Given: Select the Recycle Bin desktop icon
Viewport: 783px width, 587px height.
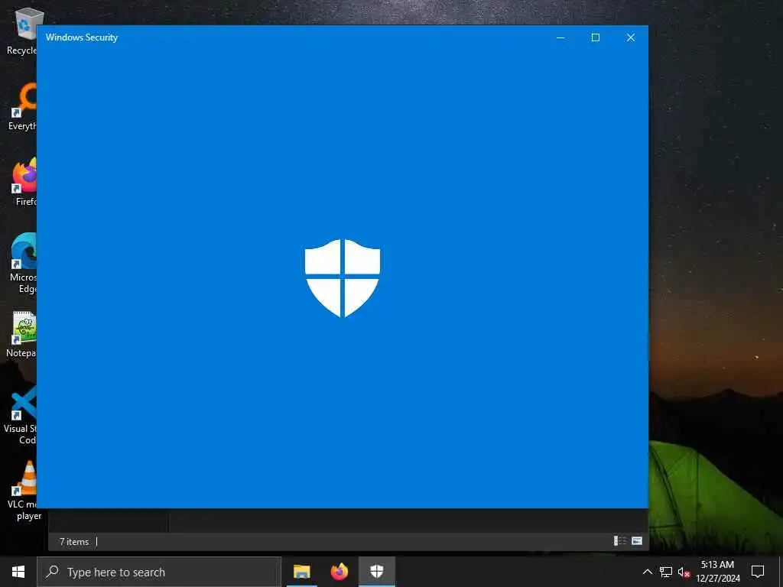Looking at the screenshot, I should pyautogui.click(x=22, y=31).
